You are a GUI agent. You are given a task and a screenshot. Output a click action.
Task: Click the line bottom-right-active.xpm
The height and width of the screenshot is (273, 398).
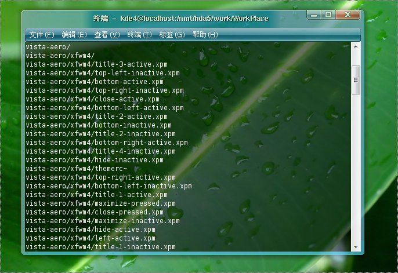(107, 143)
